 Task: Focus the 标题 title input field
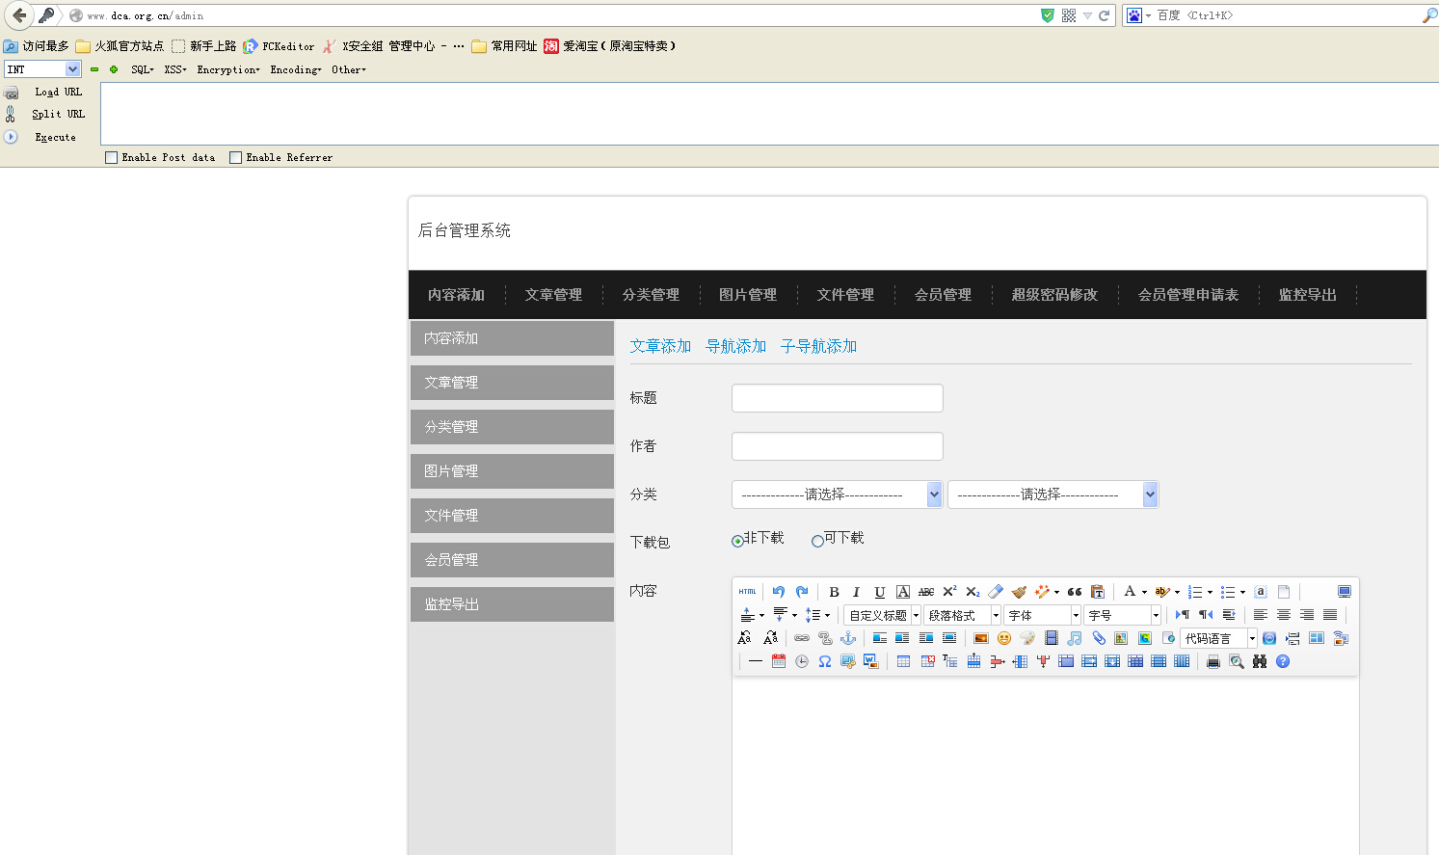[837, 398]
